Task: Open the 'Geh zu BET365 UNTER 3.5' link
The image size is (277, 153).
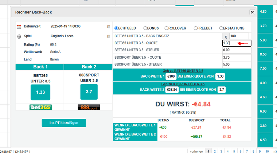Action: 183,71
